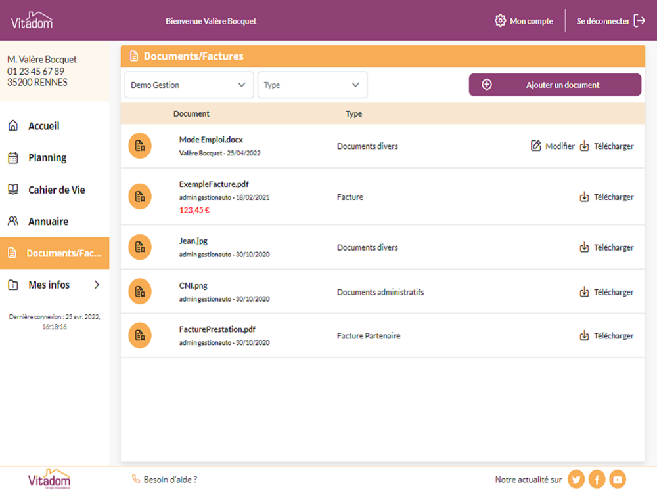Navigate to Annuaire in sidebar
Screen dimensions: 657x492
(48, 222)
